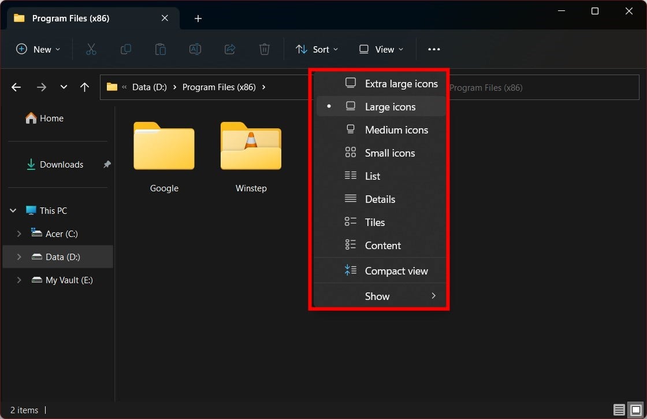Click the pin icon next to Downloads
The image size is (647, 419).
[107, 164]
